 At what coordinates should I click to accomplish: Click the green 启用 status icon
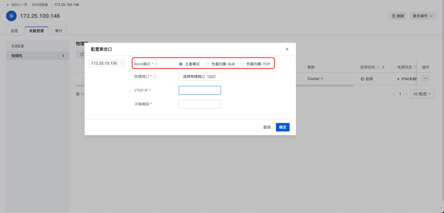click(x=362, y=79)
